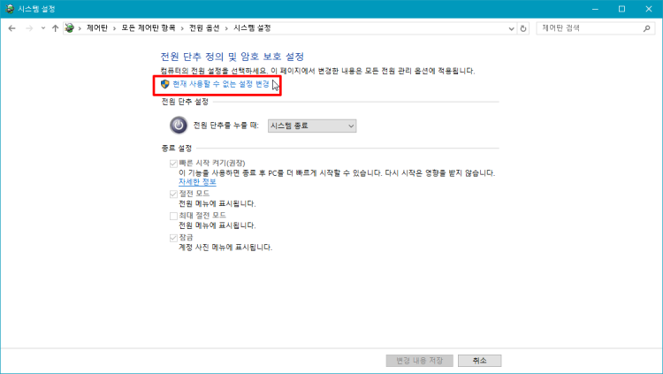Click the back navigation arrow
The height and width of the screenshot is (374, 663).
tap(11, 28)
